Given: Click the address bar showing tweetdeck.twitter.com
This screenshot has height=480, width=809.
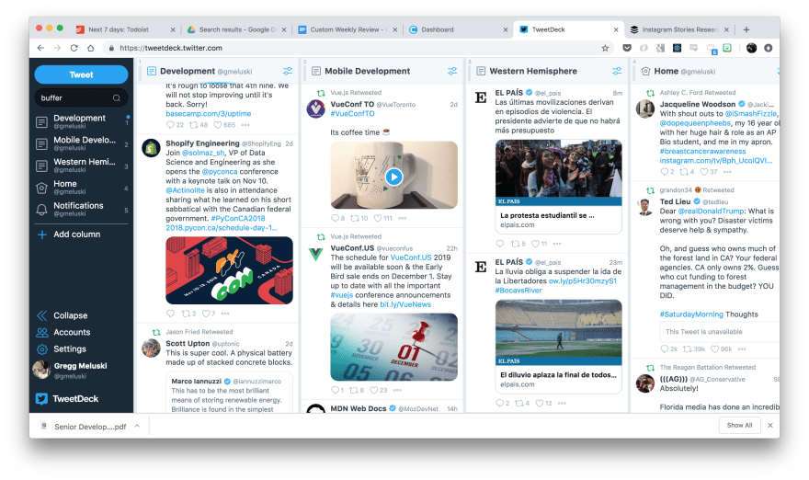Looking at the screenshot, I should [x=353, y=48].
